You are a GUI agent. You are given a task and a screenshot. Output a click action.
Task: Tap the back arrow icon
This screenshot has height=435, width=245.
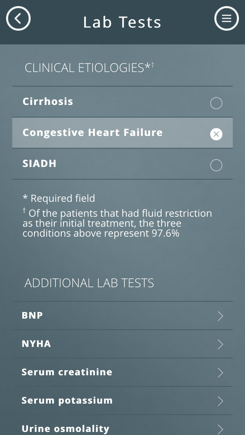(18, 19)
